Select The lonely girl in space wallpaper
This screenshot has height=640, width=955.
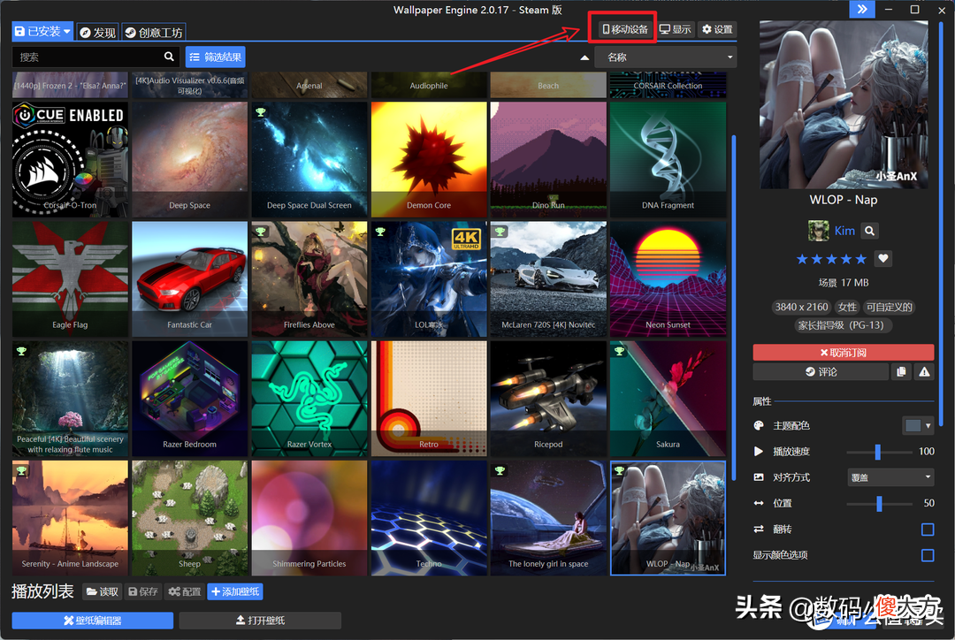pyautogui.click(x=548, y=518)
